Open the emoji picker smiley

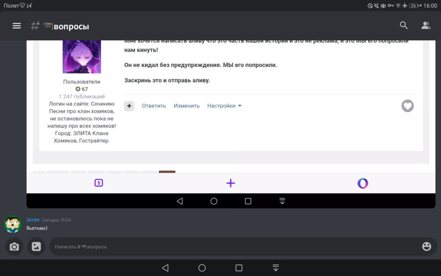(x=426, y=247)
